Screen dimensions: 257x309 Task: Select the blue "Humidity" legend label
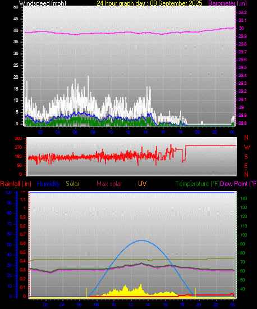pos(48,184)
